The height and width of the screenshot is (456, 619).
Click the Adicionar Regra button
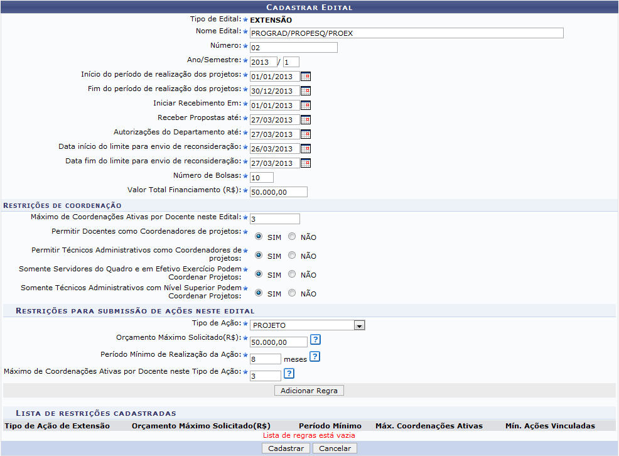[x=309, y=391]
